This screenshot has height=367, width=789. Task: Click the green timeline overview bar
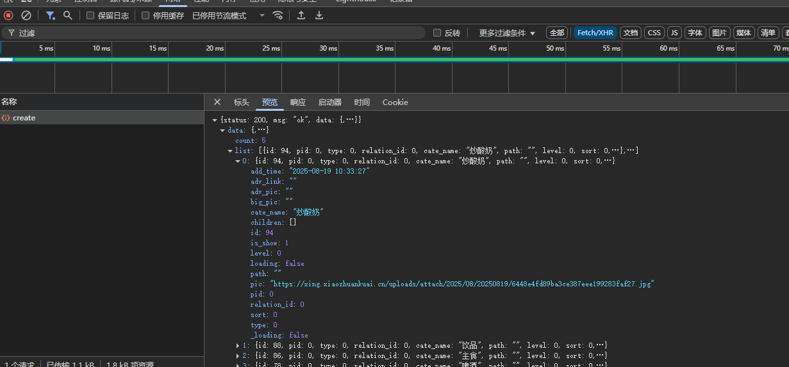click(401, 60)
